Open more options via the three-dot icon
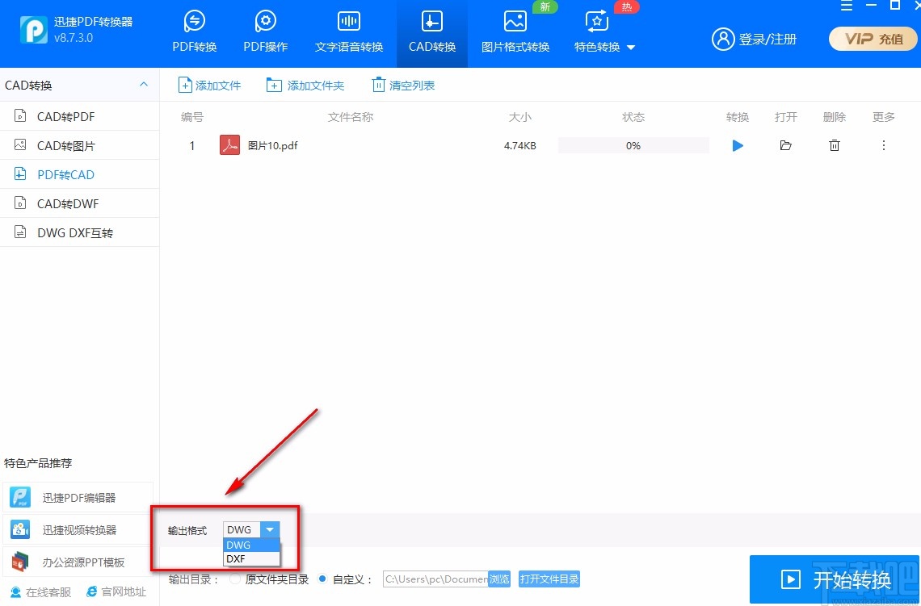 (x=883, y=145)
